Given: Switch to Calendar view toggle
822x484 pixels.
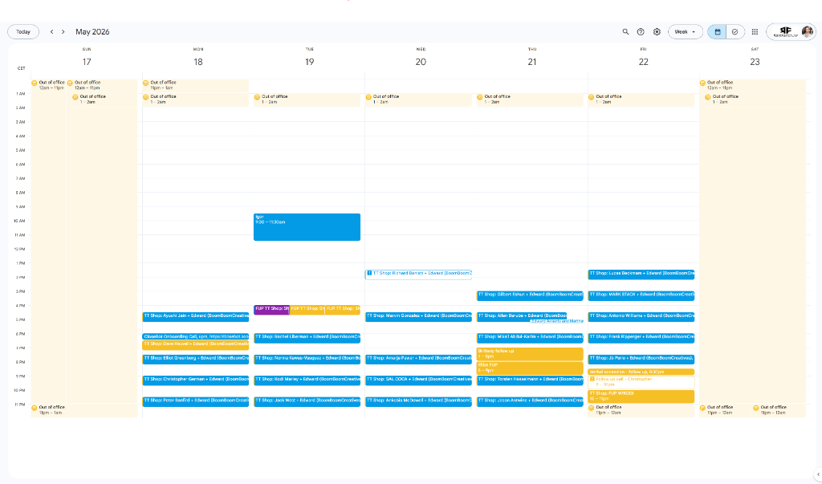Looking at the screenshot, I should (717, 32).
